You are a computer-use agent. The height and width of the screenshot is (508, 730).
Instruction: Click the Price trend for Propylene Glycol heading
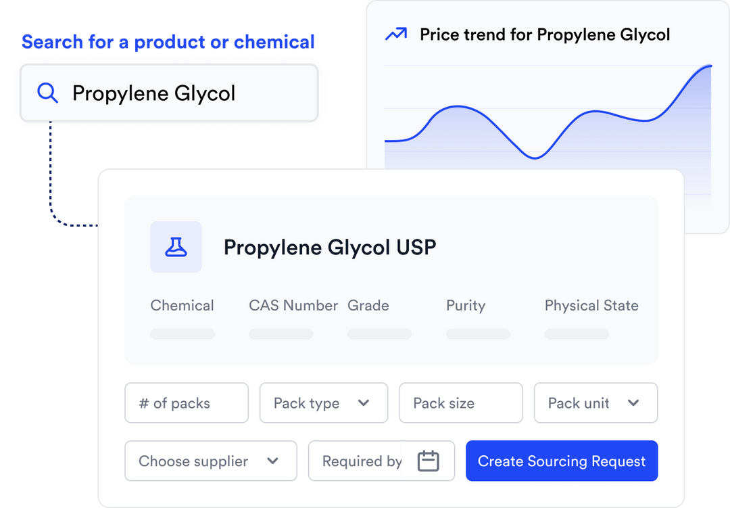coord(545,34)
